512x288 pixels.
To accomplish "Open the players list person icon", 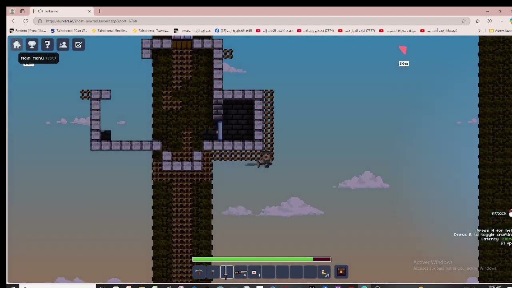I will point(63,45).
